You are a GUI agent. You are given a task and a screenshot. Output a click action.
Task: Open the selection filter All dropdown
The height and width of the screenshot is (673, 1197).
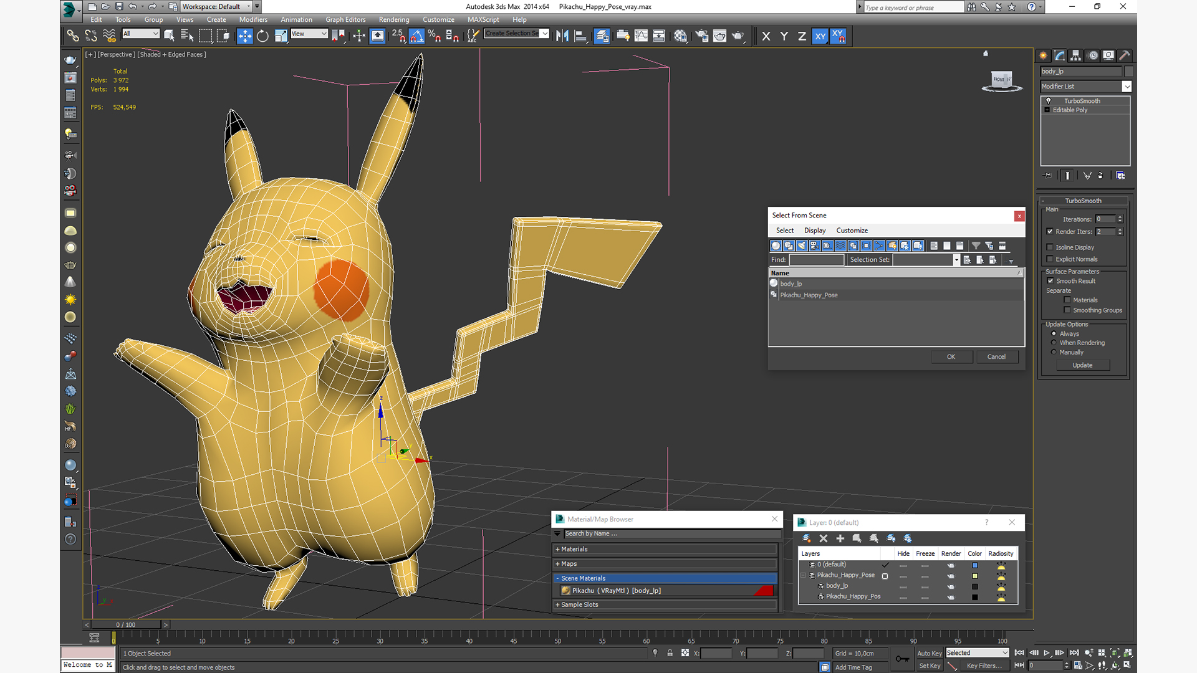pyautogui.click(x=141, y=34)
